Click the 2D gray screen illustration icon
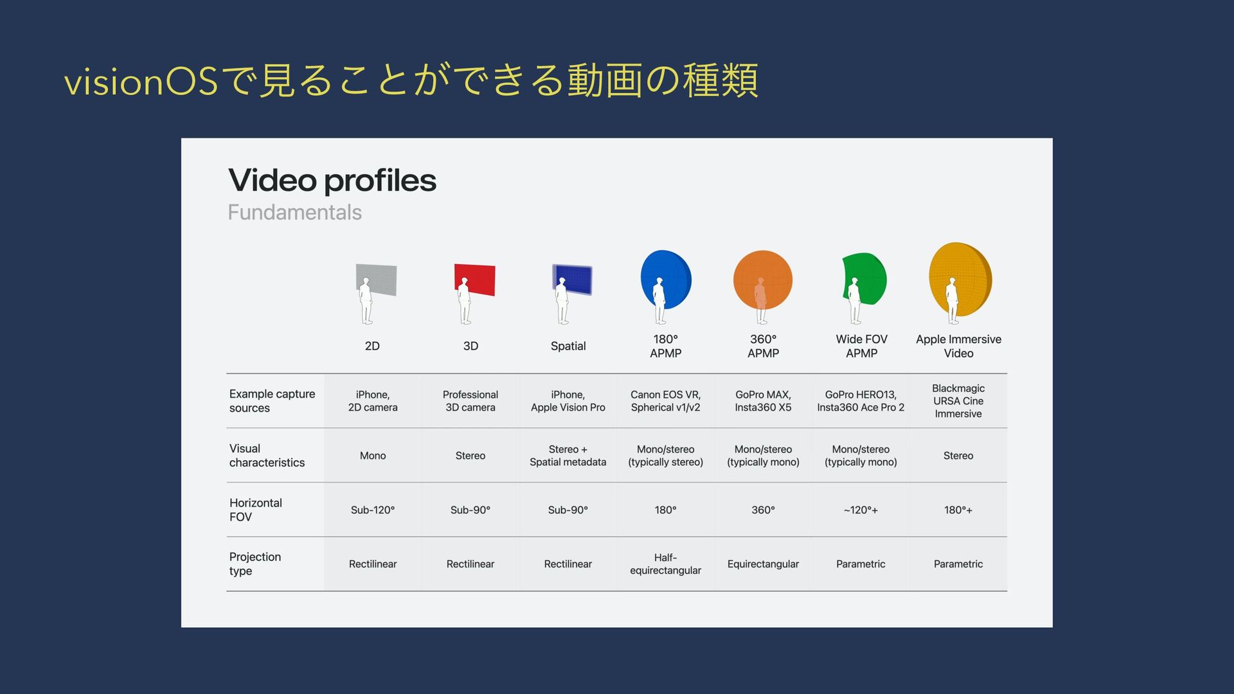Viewport: 1234px width, 694px height. point(375,293)
